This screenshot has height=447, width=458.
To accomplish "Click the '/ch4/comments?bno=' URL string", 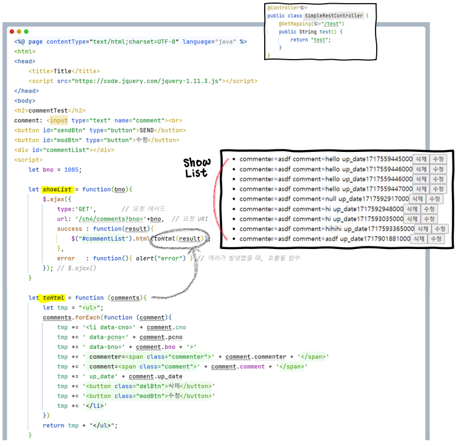I will pos(111,219).
